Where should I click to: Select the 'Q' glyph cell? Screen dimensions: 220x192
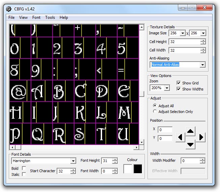tap(42, 134)
